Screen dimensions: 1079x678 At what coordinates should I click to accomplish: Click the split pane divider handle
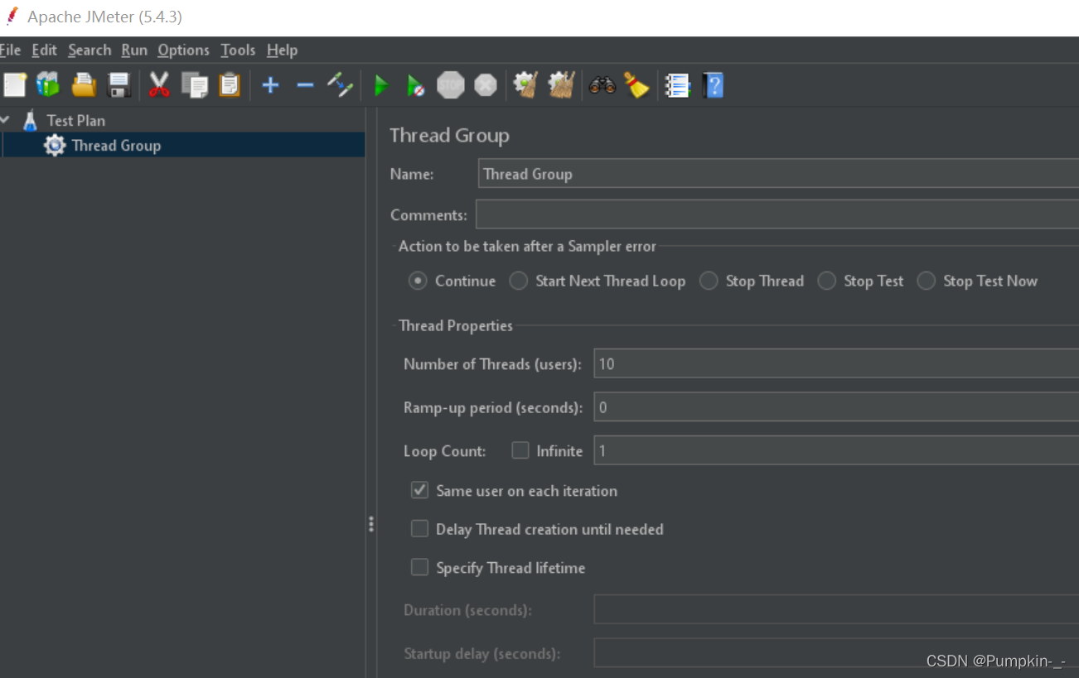tap(371, 524)
